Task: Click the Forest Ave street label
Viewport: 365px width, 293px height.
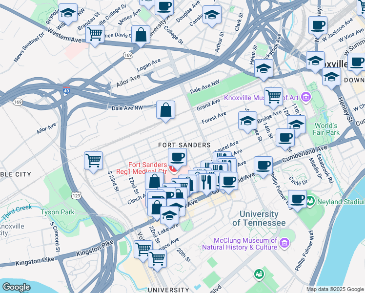Action: click(214, 118)
